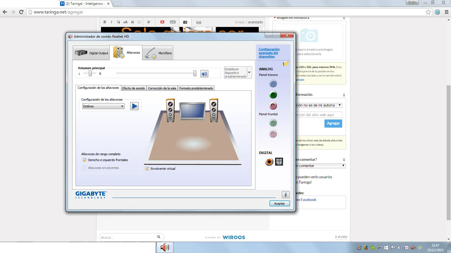Go back in the Chrome browser
Screen dimensions: 451x253
pos(5,12)
